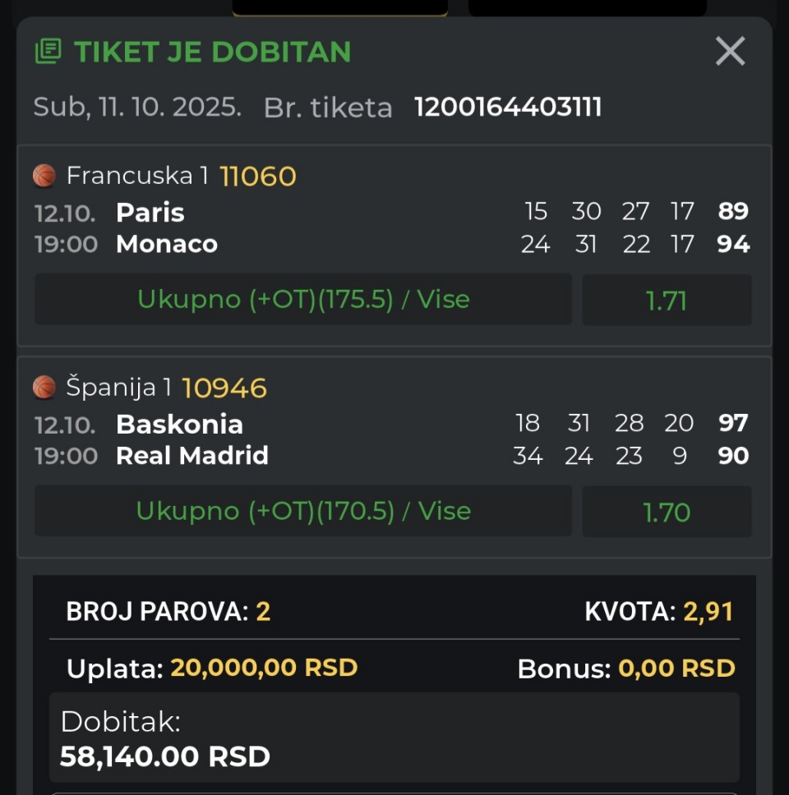This screenshot has width=789, height=795.
Task: Click the Dobitak 58,140.00 RSD box
Action: click(x=394, y=738)
